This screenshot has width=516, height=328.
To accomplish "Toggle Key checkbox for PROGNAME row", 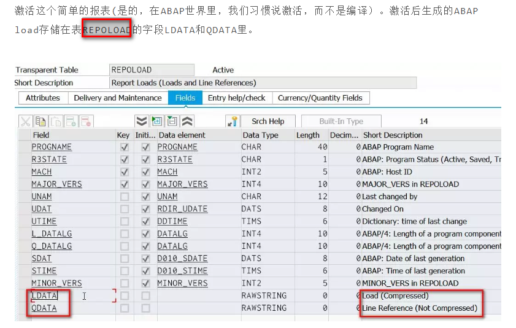I will pos(125,147).
